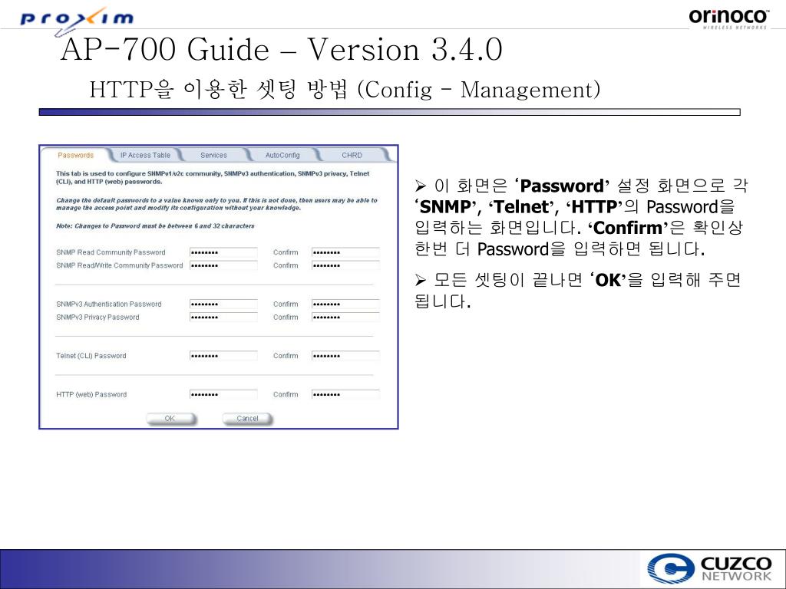Click the ORiNOCO Wireless Networks logo

click(728, 18)
